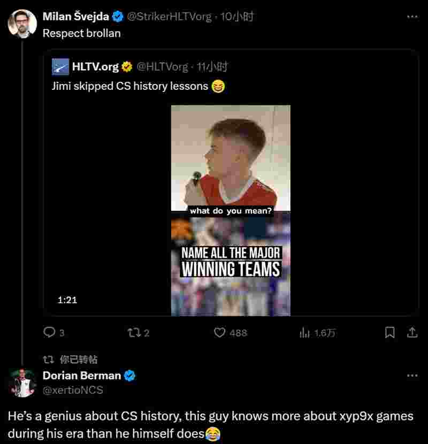Viewport: 428px width, 444px height.
Task: Click the HLTV.org logo avatar
Action: pyautogui.click(x=60, y=67)
